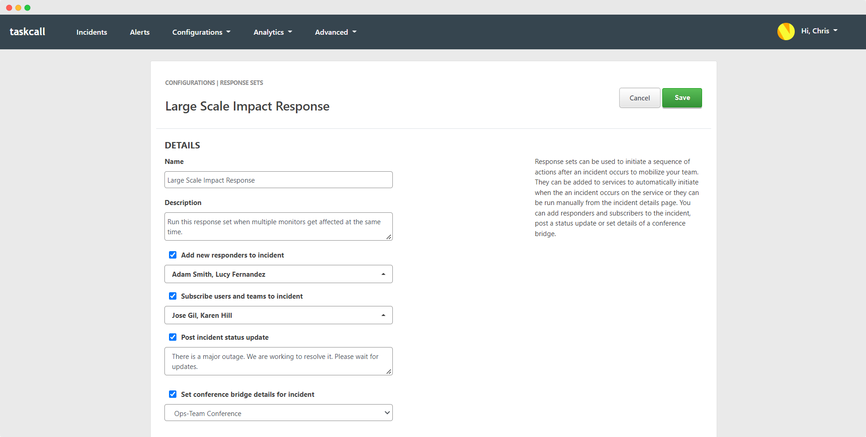Open the Hi, Chris user menu
Screen dimensions: 866x437
coord(819,31)
